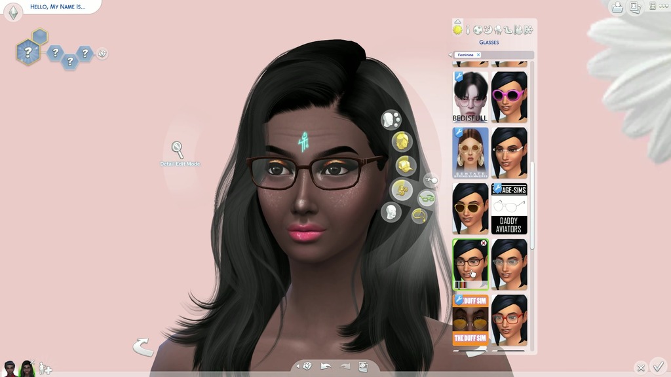Cancel Create-a-Sim with the X button
The image size is (671, 377).
click(641, 368)
